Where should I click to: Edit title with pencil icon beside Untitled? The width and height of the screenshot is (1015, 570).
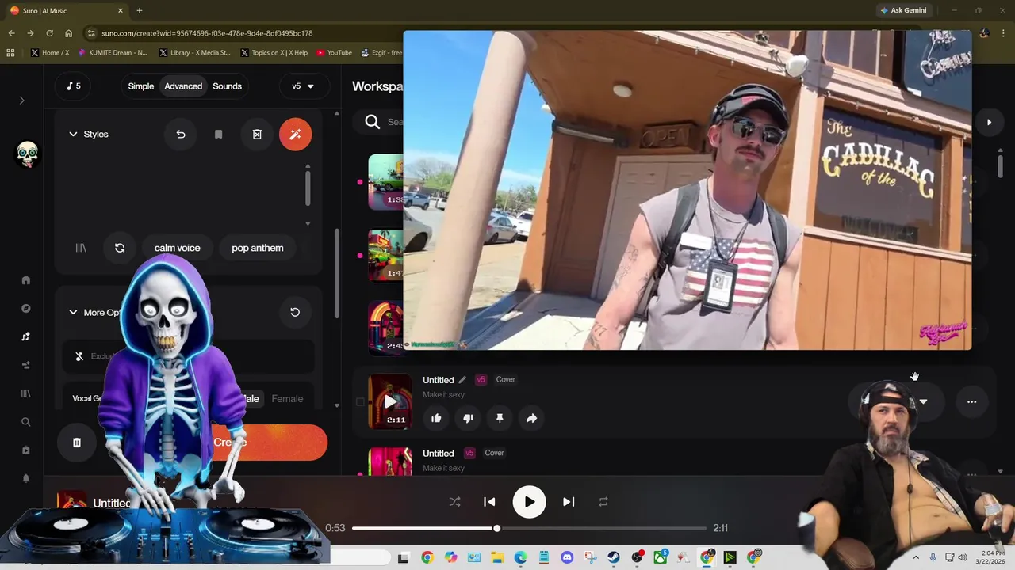coord(462,380)
